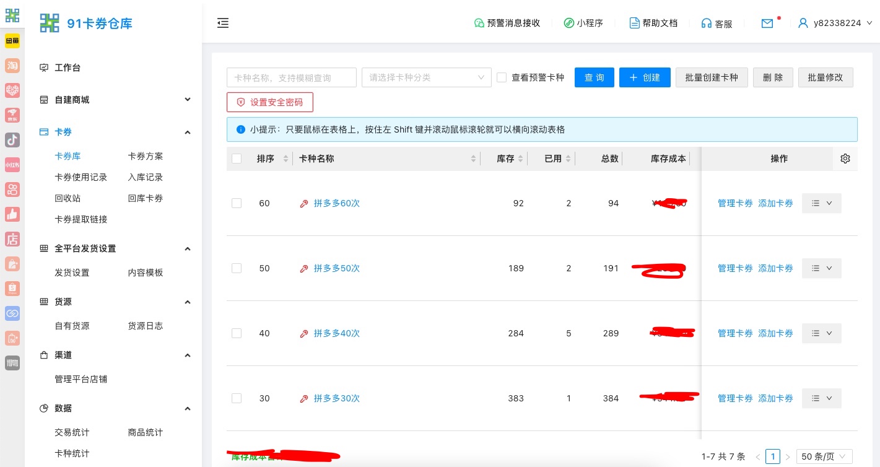Screen dimensions: 880x467
Task: Click the 卡种名称 search input field
Action: [x=292, y=77]
